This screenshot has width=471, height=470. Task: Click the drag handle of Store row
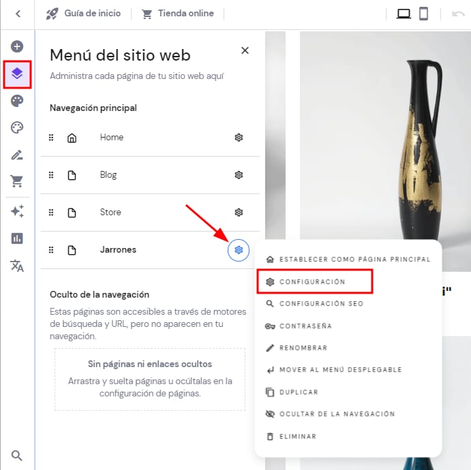tap(51, 213)
